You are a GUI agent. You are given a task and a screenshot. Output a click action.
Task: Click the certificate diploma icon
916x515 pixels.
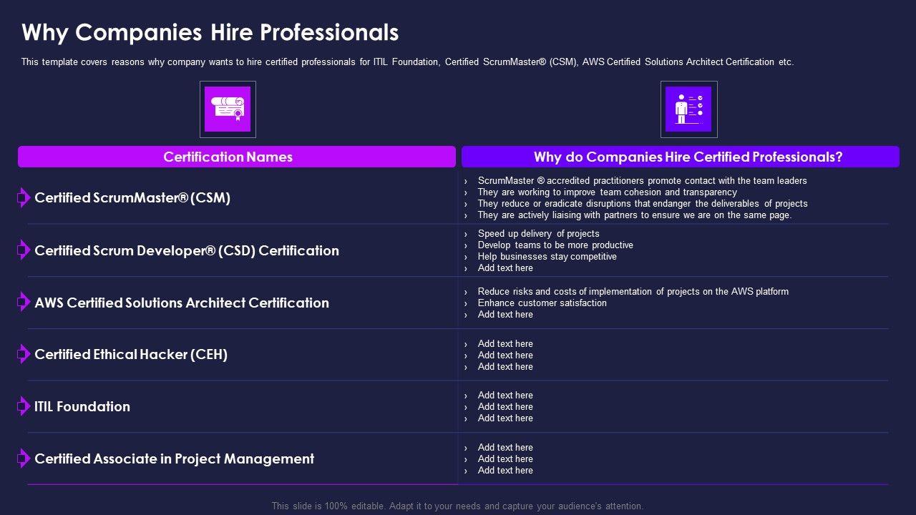coord(228,109)
